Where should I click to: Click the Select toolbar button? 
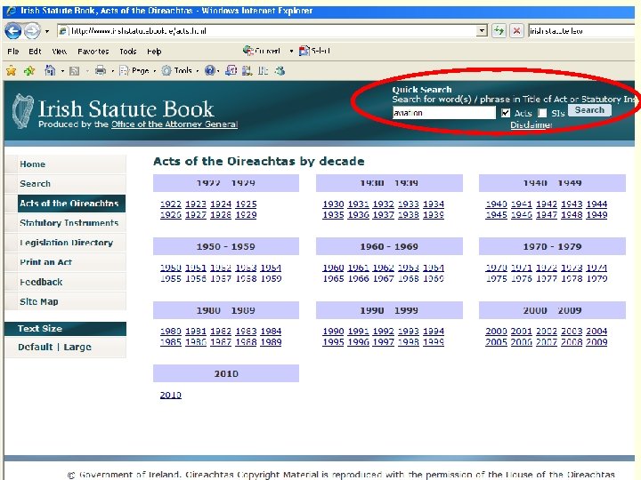click(x=314, y=51)
